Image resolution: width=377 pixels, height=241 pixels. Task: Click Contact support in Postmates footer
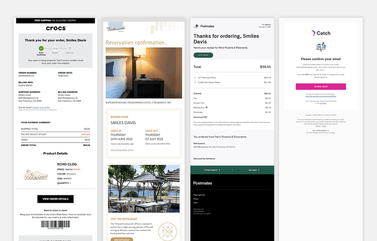(x=211, y=170)
